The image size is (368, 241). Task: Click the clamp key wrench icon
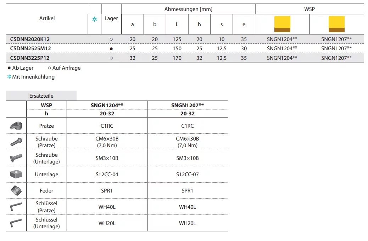pos(16,207)
